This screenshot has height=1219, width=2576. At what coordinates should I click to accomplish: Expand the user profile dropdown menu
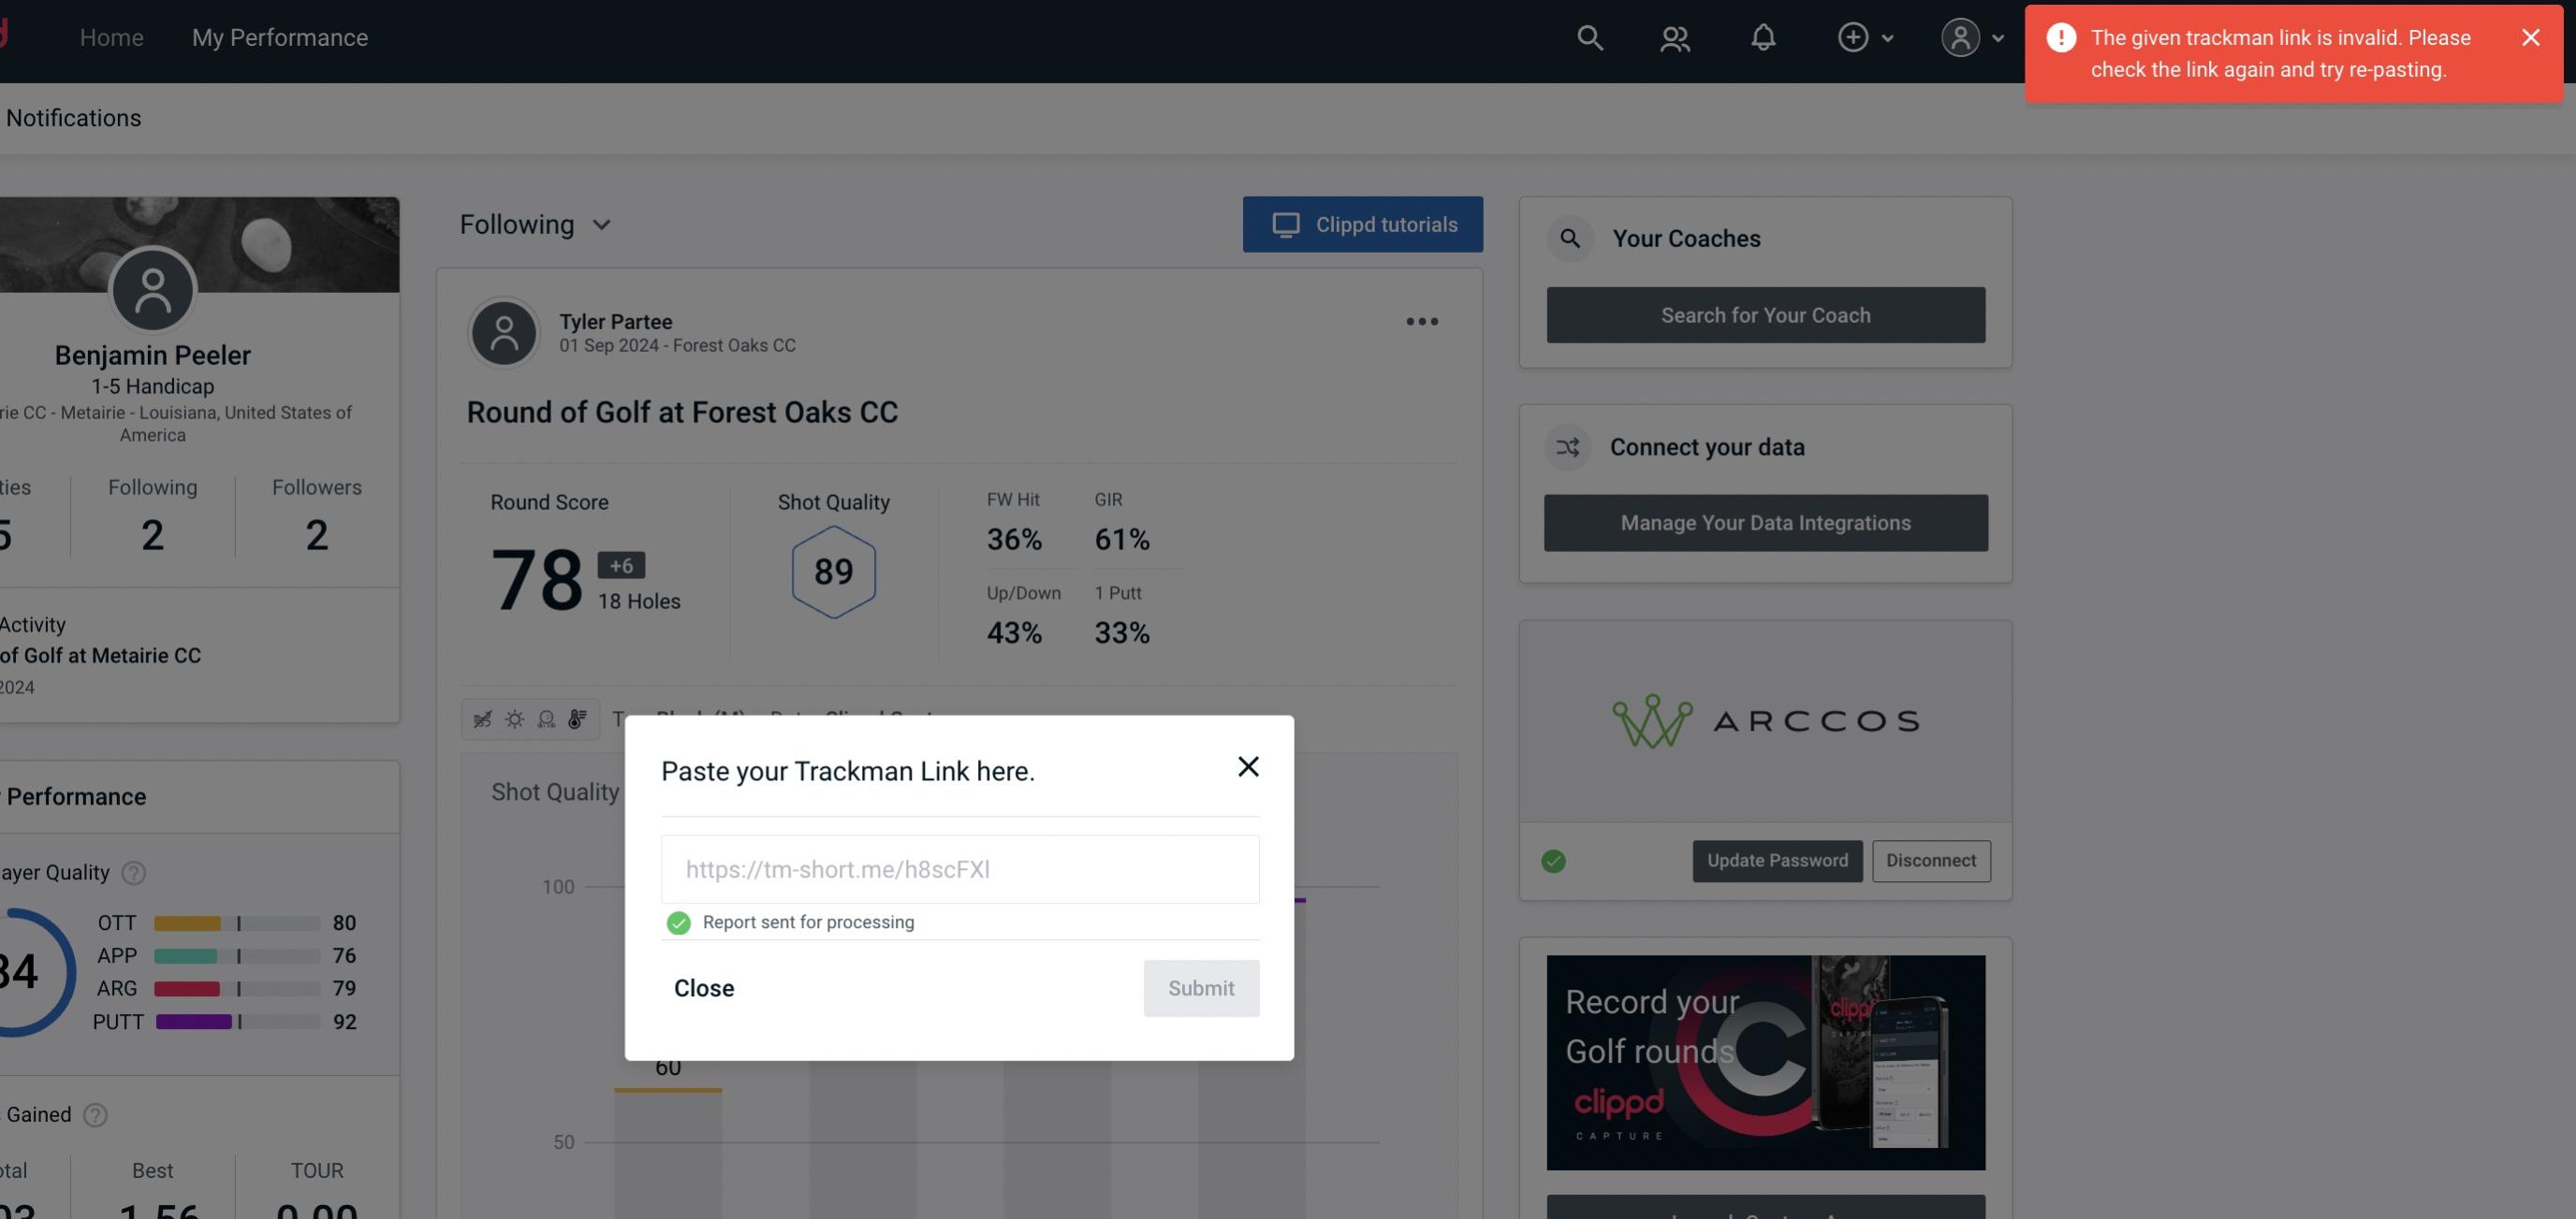pos(1971,36)
